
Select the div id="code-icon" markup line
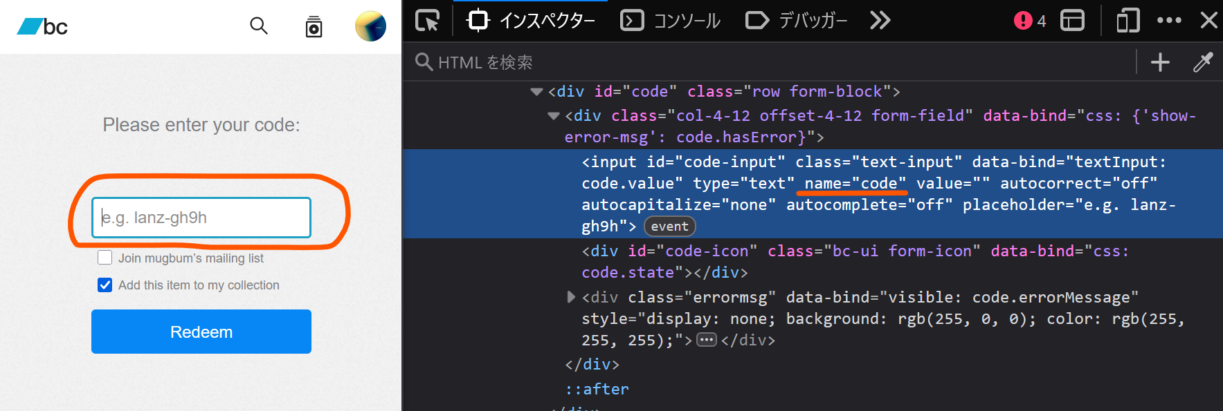point(813,262)
